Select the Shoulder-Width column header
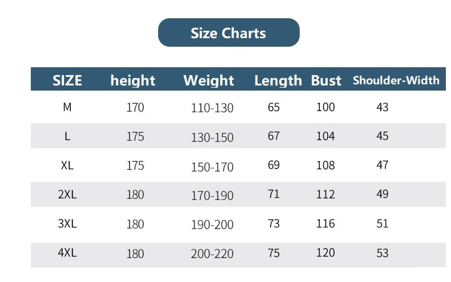 396,80
